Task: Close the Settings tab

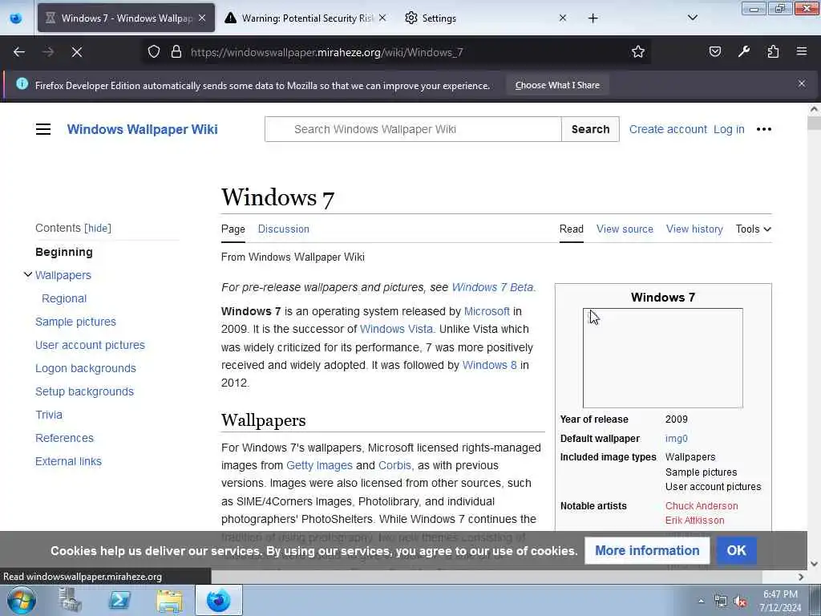Action: 562,18
